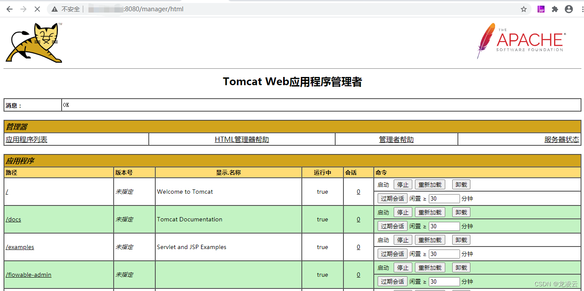Click the Apache Software Foundation logo
The image size is (584, 291).
click(x=521, y=41)
